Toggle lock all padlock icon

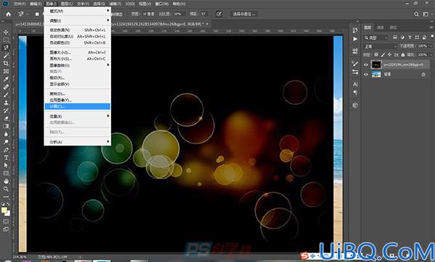(x=403, y=55)
